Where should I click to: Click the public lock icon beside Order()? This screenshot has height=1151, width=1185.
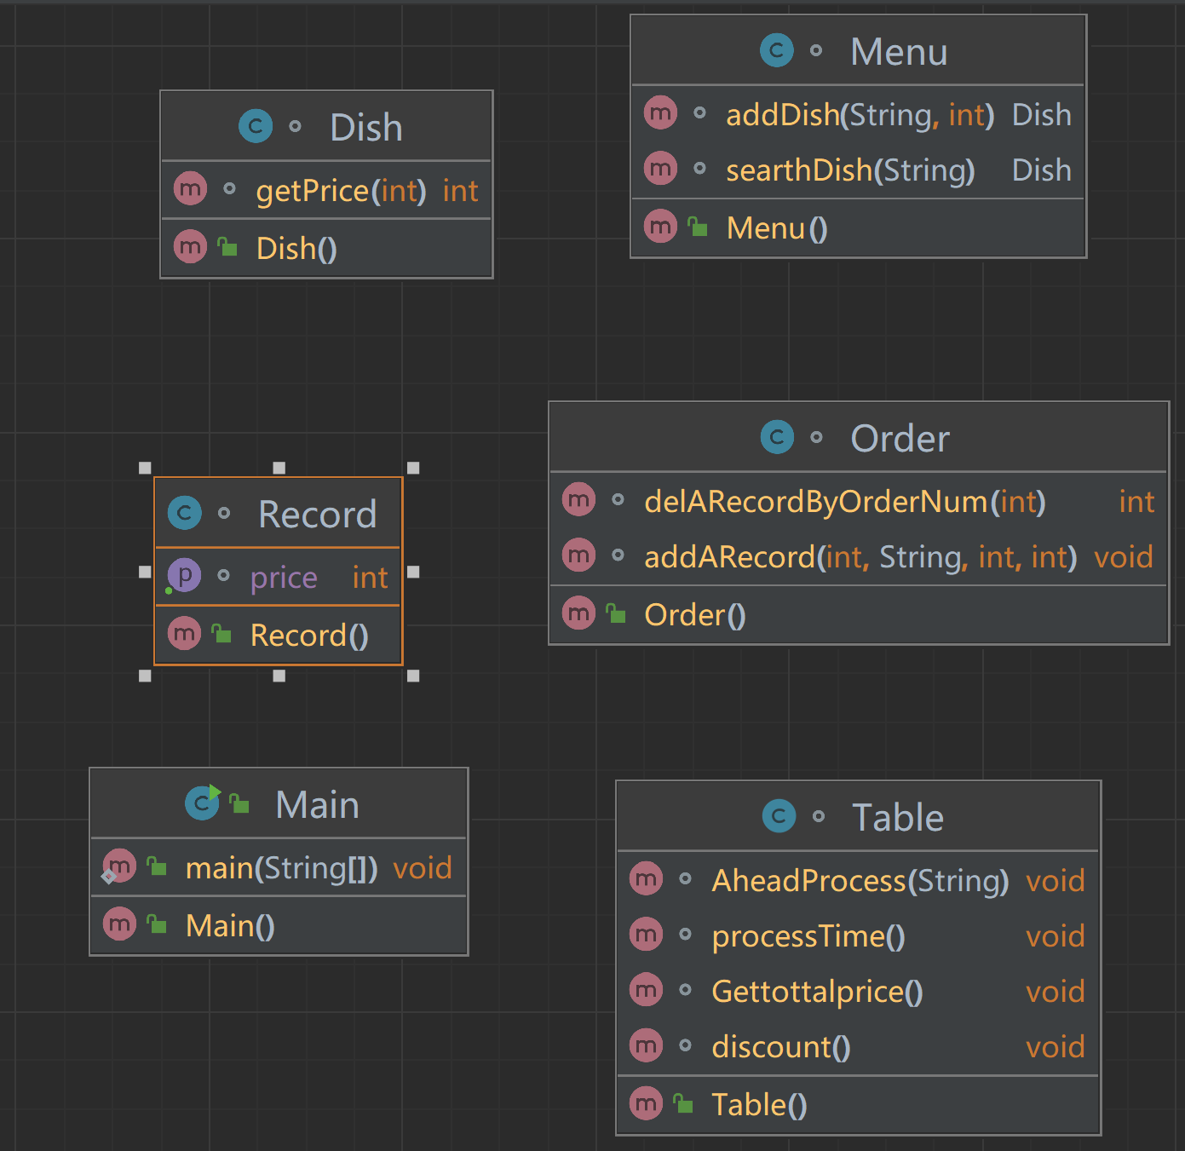click(616, 613)
